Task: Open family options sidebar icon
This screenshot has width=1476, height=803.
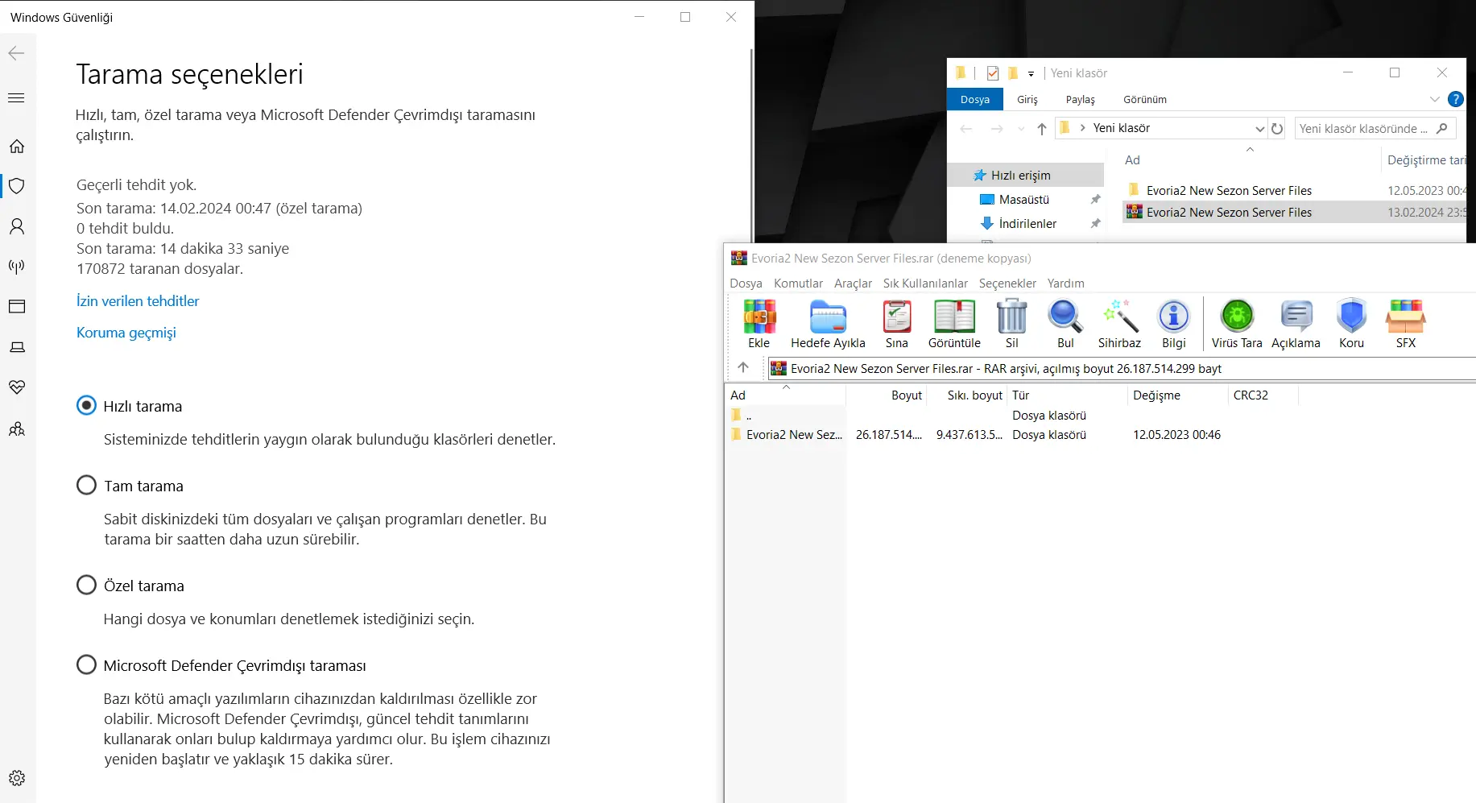Action: point(17,428)
